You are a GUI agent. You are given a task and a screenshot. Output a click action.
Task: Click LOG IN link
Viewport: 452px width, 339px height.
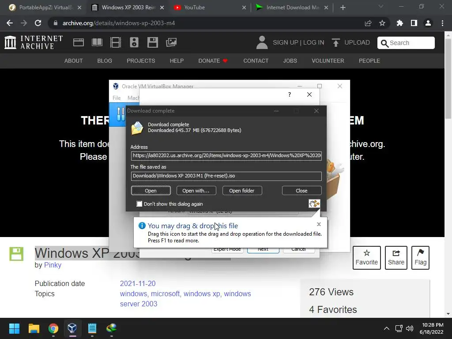click(x=314, y=43)
